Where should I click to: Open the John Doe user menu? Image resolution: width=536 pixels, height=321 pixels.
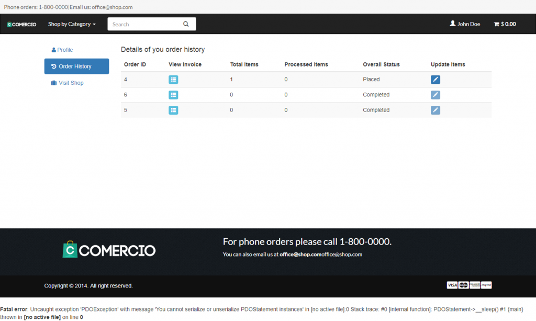point(465,24)
